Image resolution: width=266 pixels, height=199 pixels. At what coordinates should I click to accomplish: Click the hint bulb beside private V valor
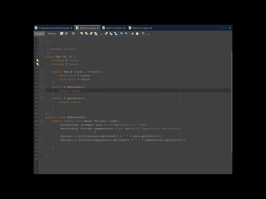[37, 64]
